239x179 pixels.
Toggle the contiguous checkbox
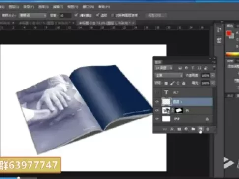(97, 15)
